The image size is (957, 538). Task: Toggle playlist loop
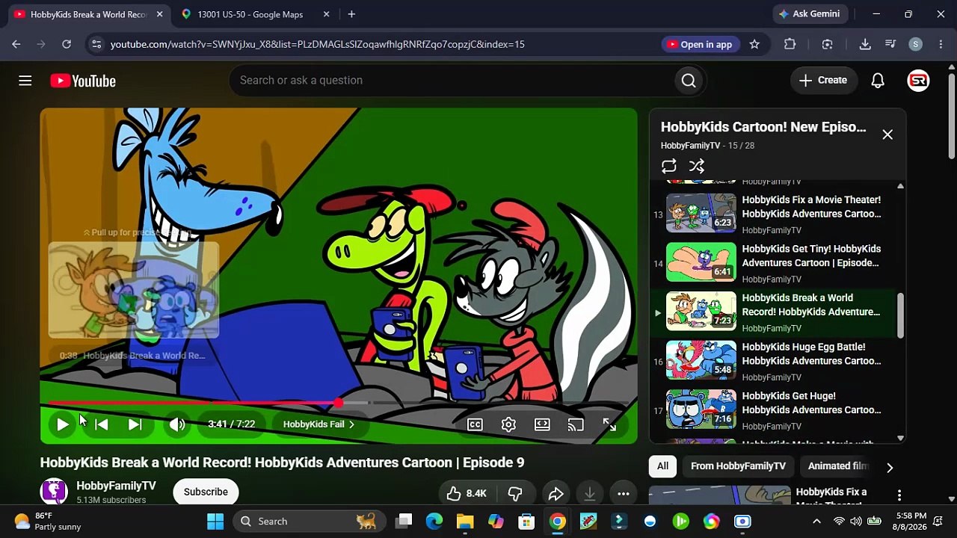(668, 166)
